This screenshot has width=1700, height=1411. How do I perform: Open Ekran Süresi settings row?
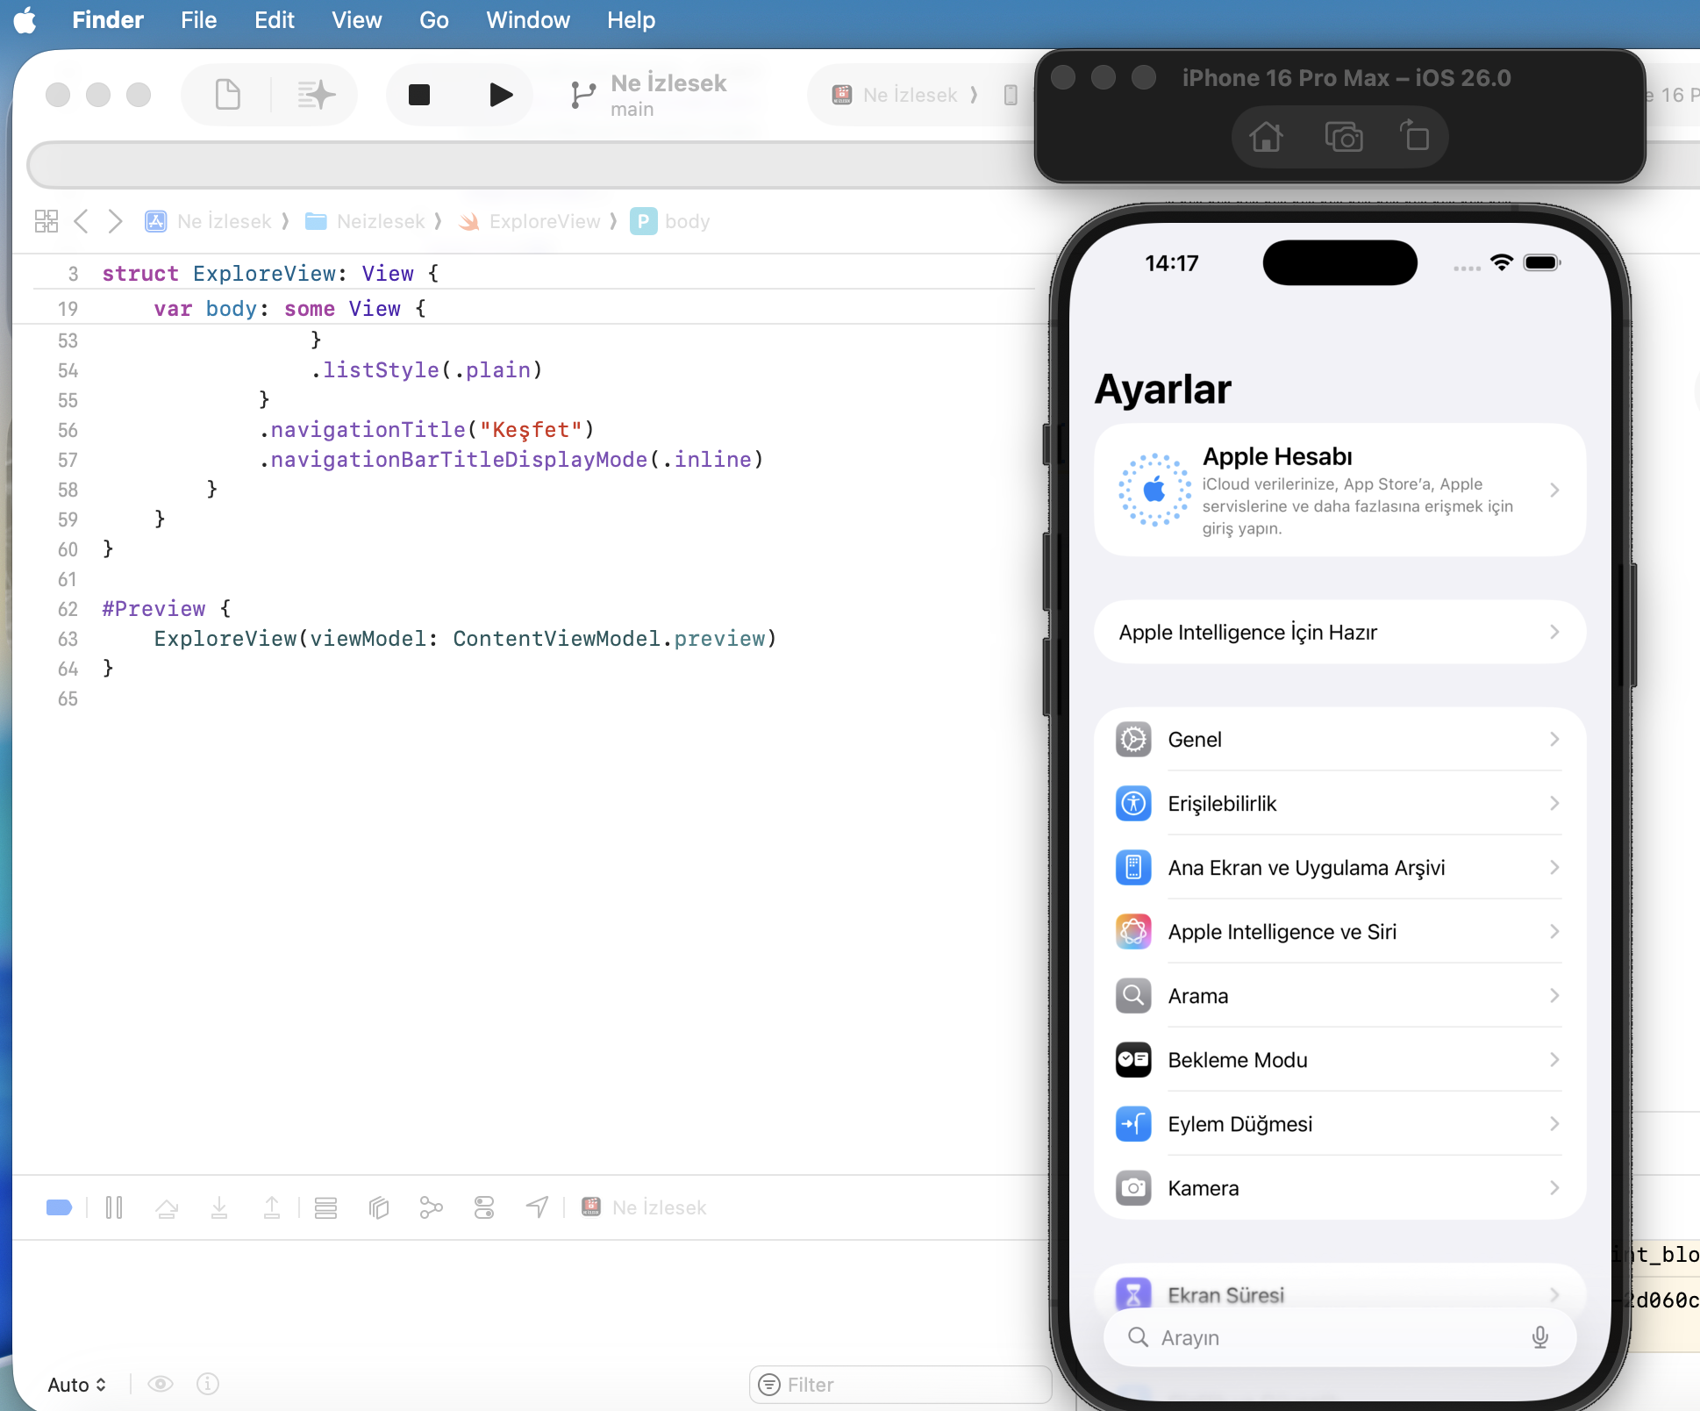[x=1339, y=1290]
